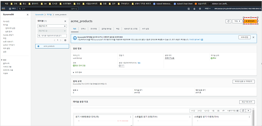Click the metrics panel vertical scrollbar
The height and width of the screenshot is (126, 262).
tap(253, 118)
